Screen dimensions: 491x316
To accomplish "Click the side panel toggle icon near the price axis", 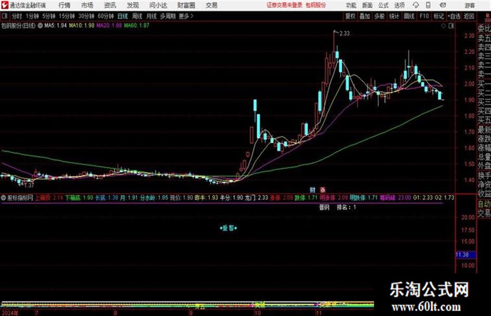I will [x=451, y=26].
